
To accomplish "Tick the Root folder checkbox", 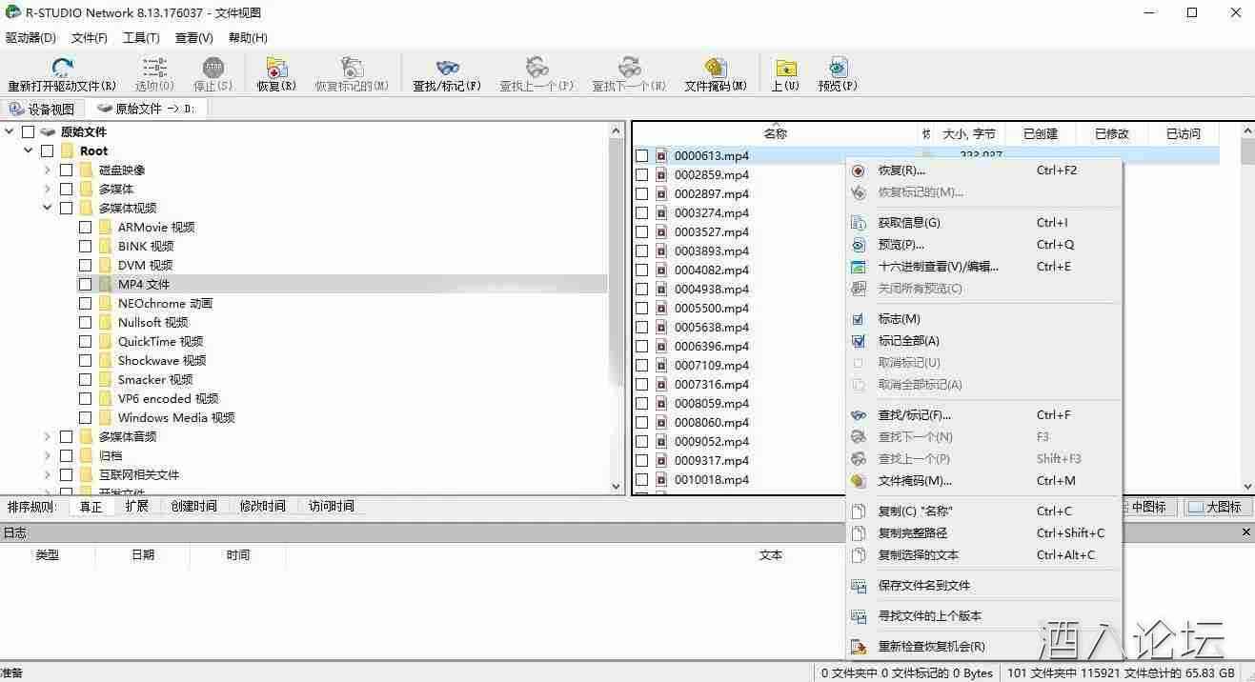I will coord(47,150).
